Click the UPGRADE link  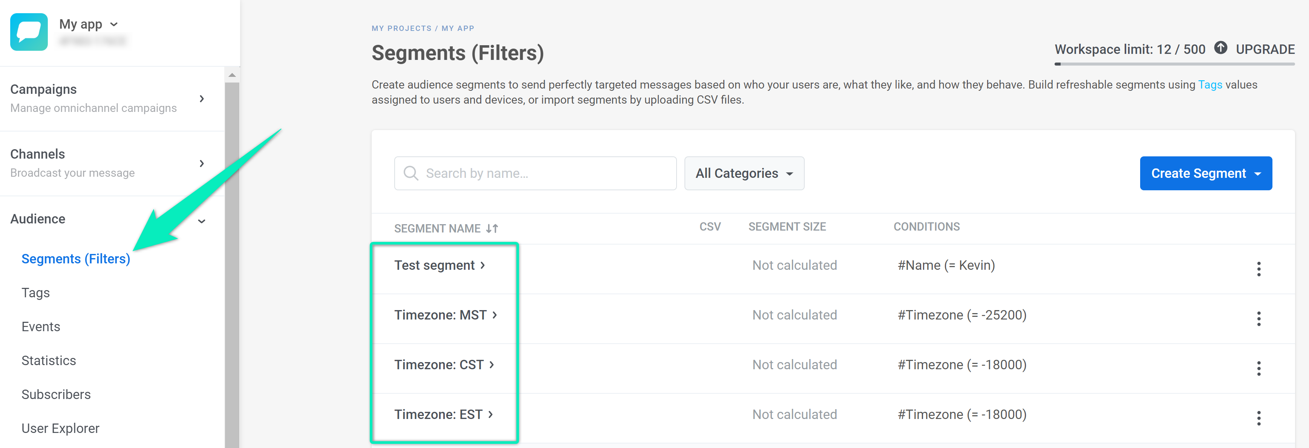[x=1264, y=49]
